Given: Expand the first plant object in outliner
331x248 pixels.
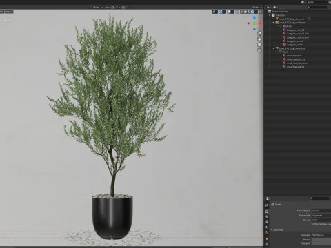Looking at the screenshot, I should 274,19.
